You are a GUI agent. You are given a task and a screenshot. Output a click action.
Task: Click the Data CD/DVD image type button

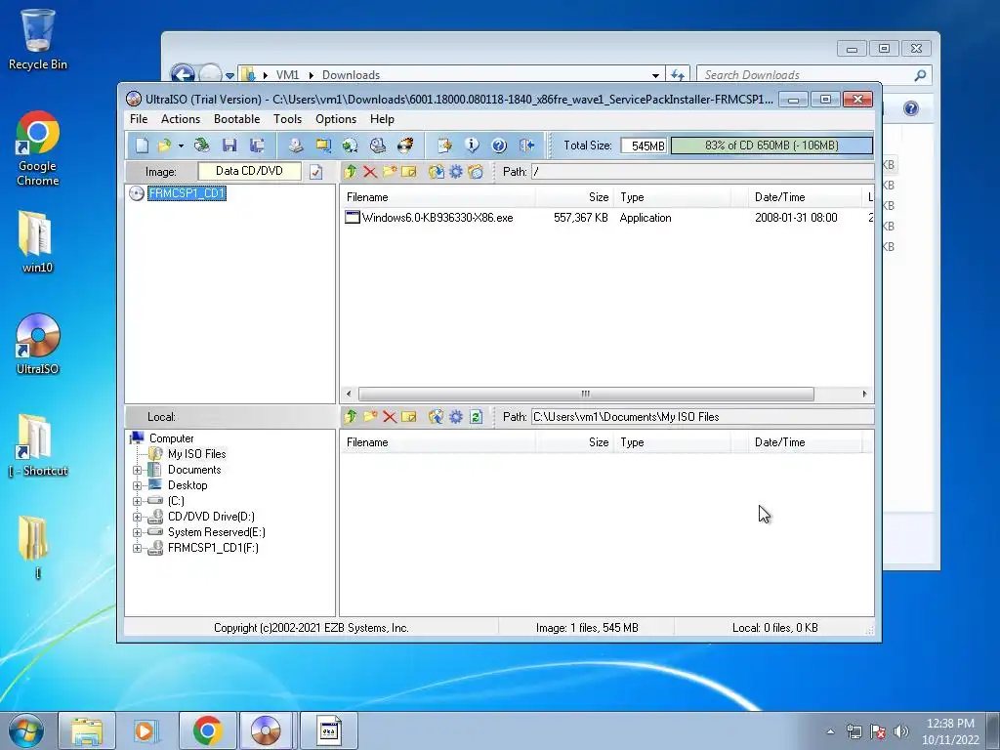click(x=249, y=171)
